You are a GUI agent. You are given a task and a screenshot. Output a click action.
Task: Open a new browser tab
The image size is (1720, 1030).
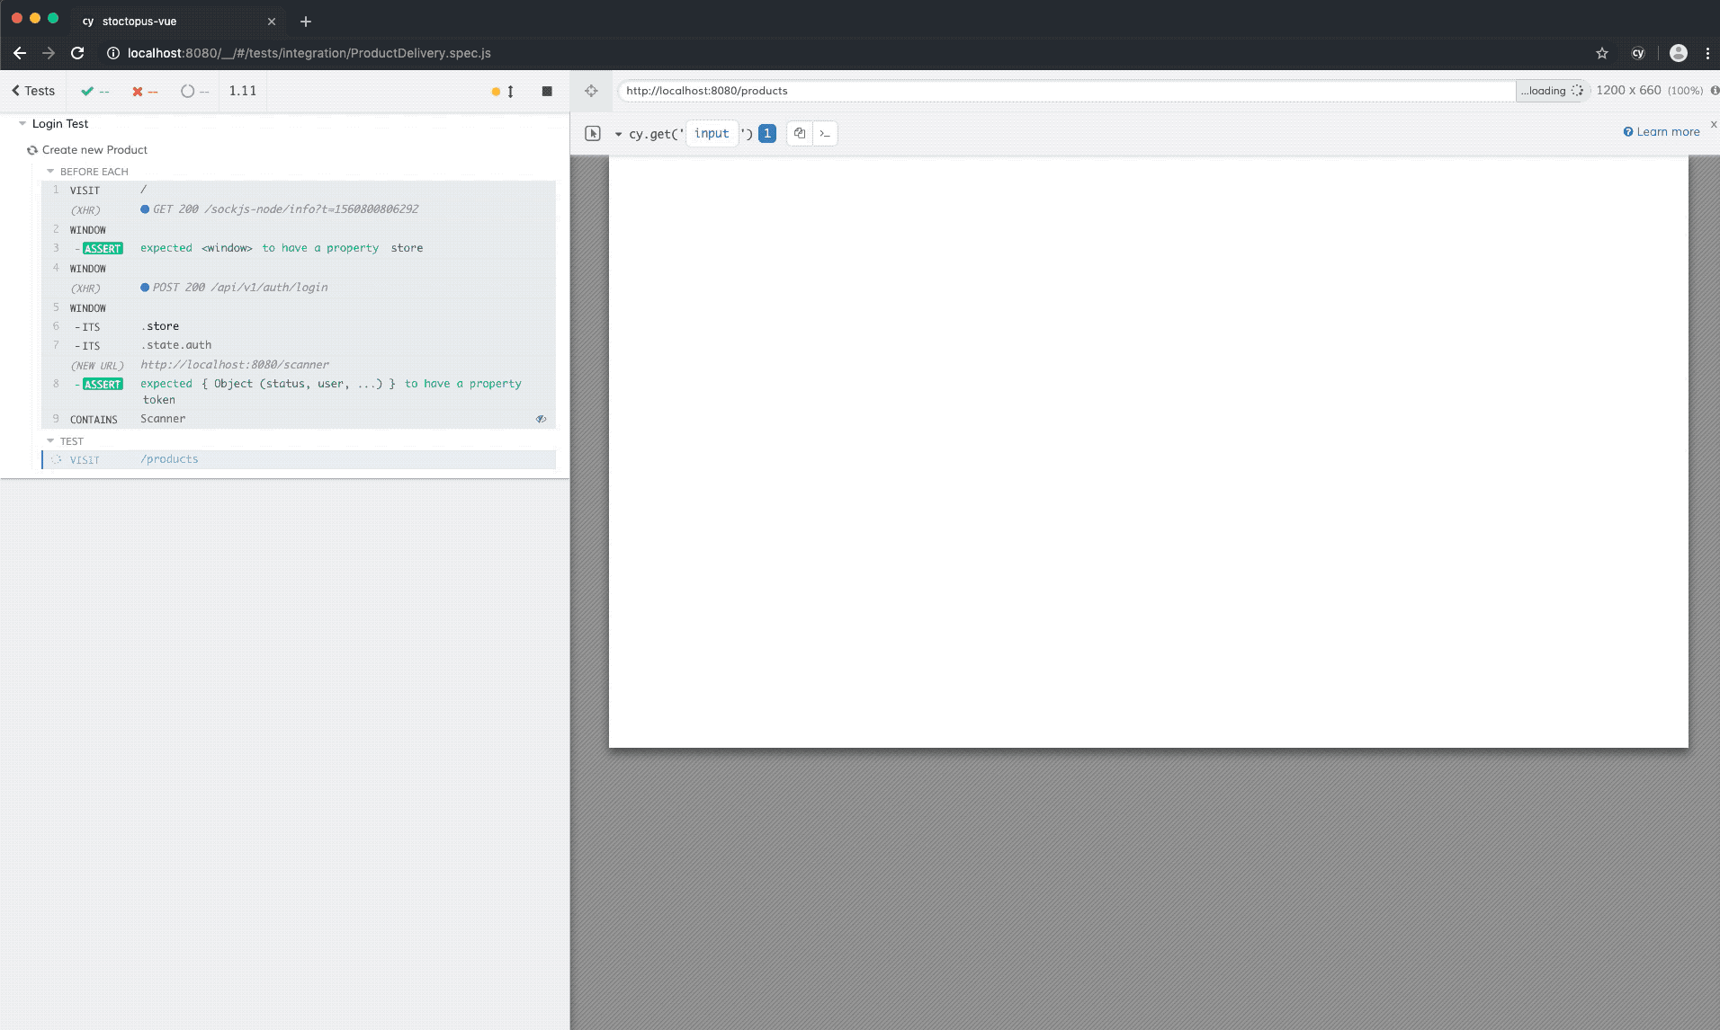click(x=306, y=21)
